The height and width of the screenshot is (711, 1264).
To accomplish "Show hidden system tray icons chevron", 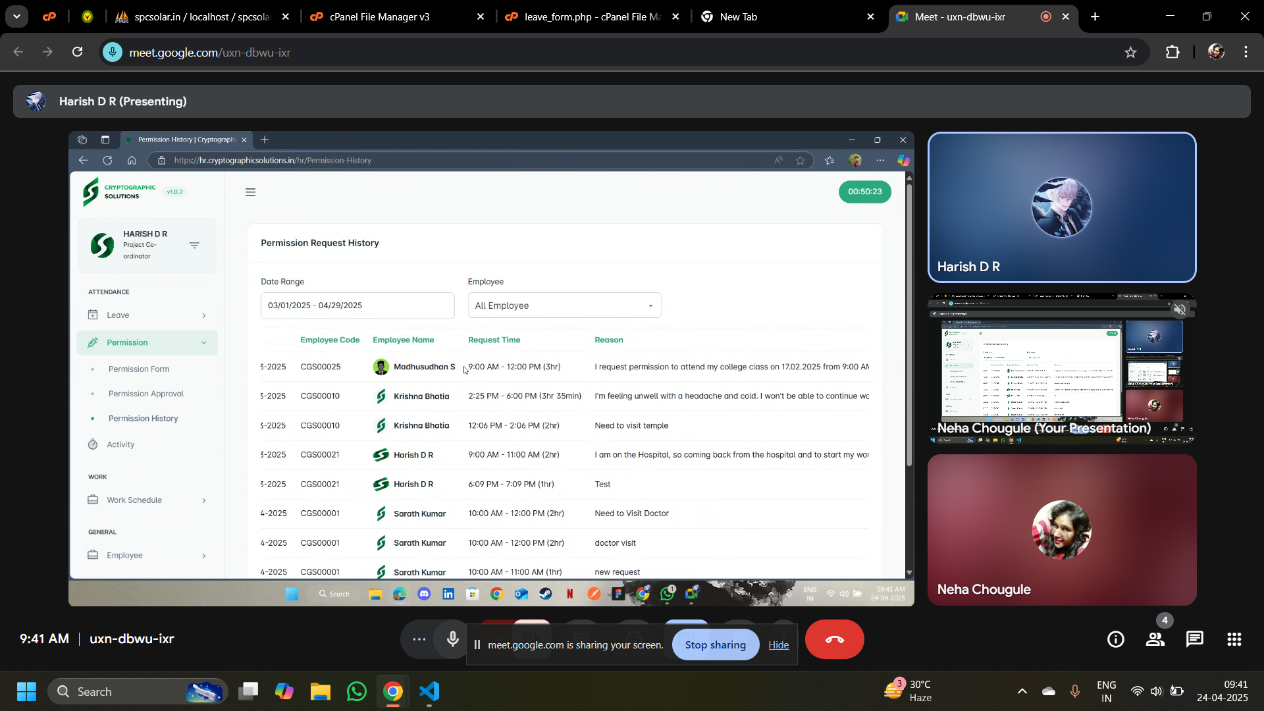I will [x=1022, y=691].
